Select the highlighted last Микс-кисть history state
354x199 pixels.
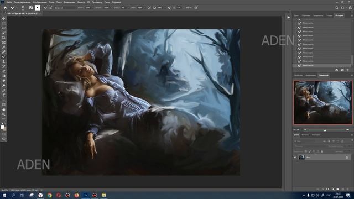tap(321, 65)
